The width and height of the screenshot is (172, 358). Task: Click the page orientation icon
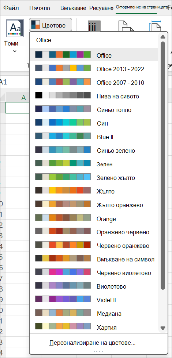coord(126,26)
